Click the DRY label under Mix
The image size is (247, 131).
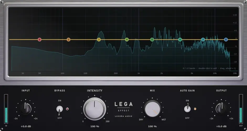(x=141, y=120)
